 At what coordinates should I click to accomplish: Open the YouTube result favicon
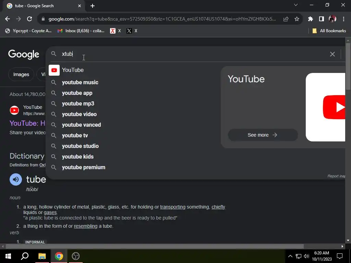pyautogui.click(x=14, y=110)
